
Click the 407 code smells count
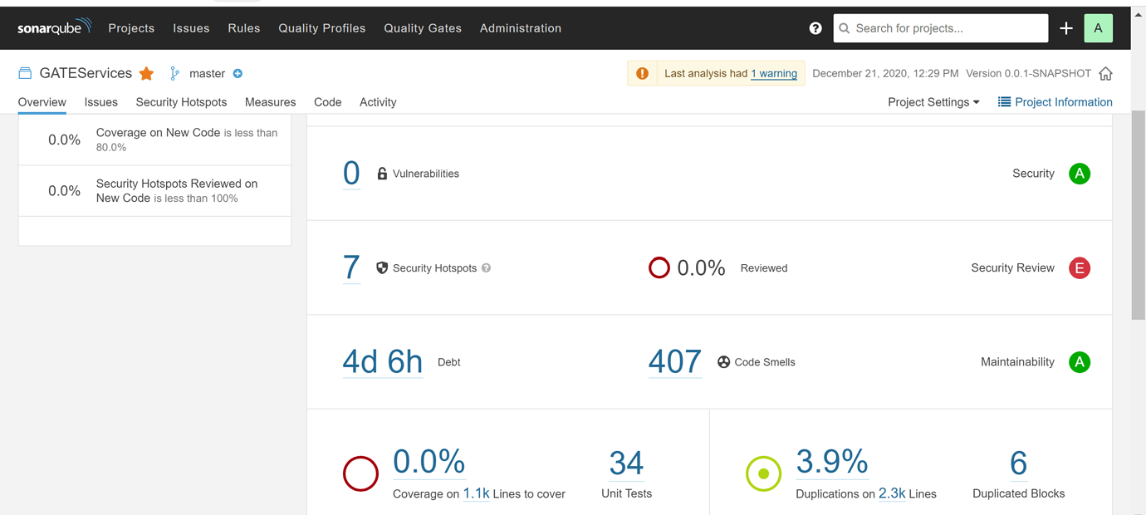[x=674, y=362]
